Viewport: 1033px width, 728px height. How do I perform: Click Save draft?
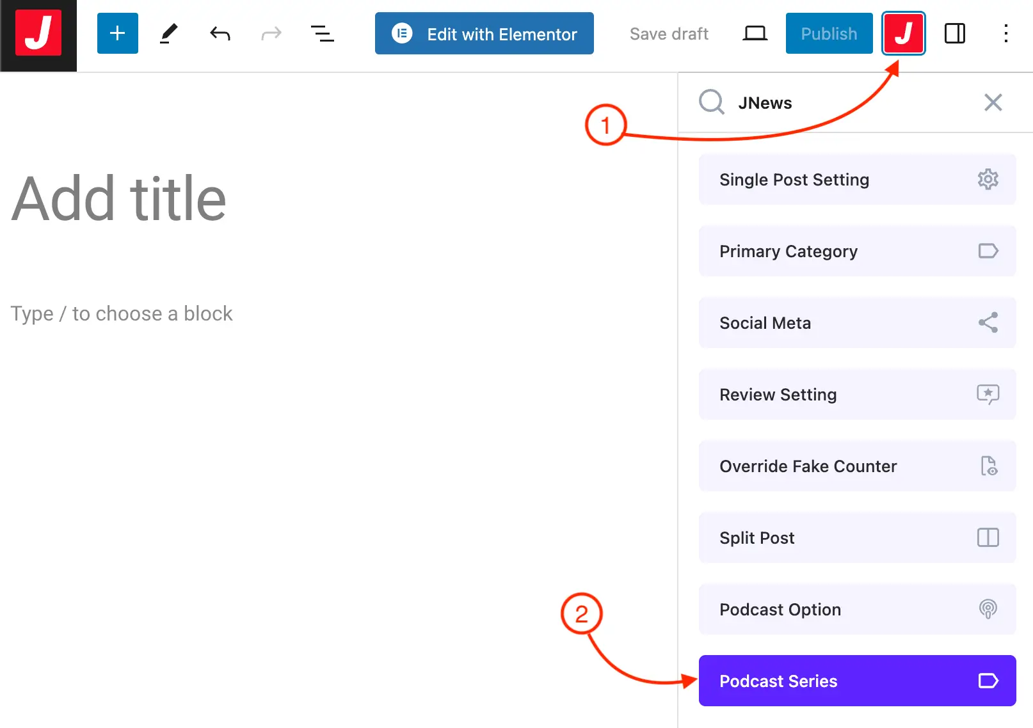669,33
